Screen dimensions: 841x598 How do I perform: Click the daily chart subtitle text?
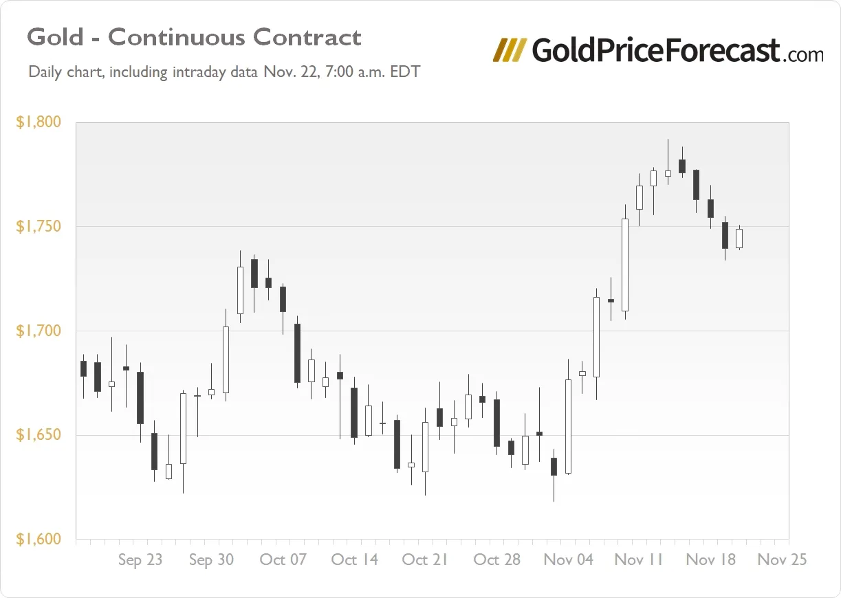(223, 71)
